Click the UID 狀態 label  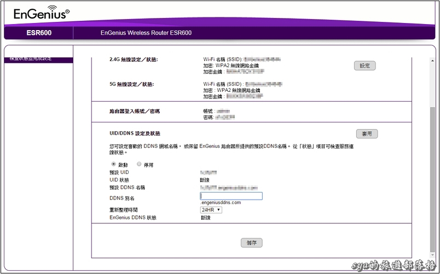coord(119,180)
